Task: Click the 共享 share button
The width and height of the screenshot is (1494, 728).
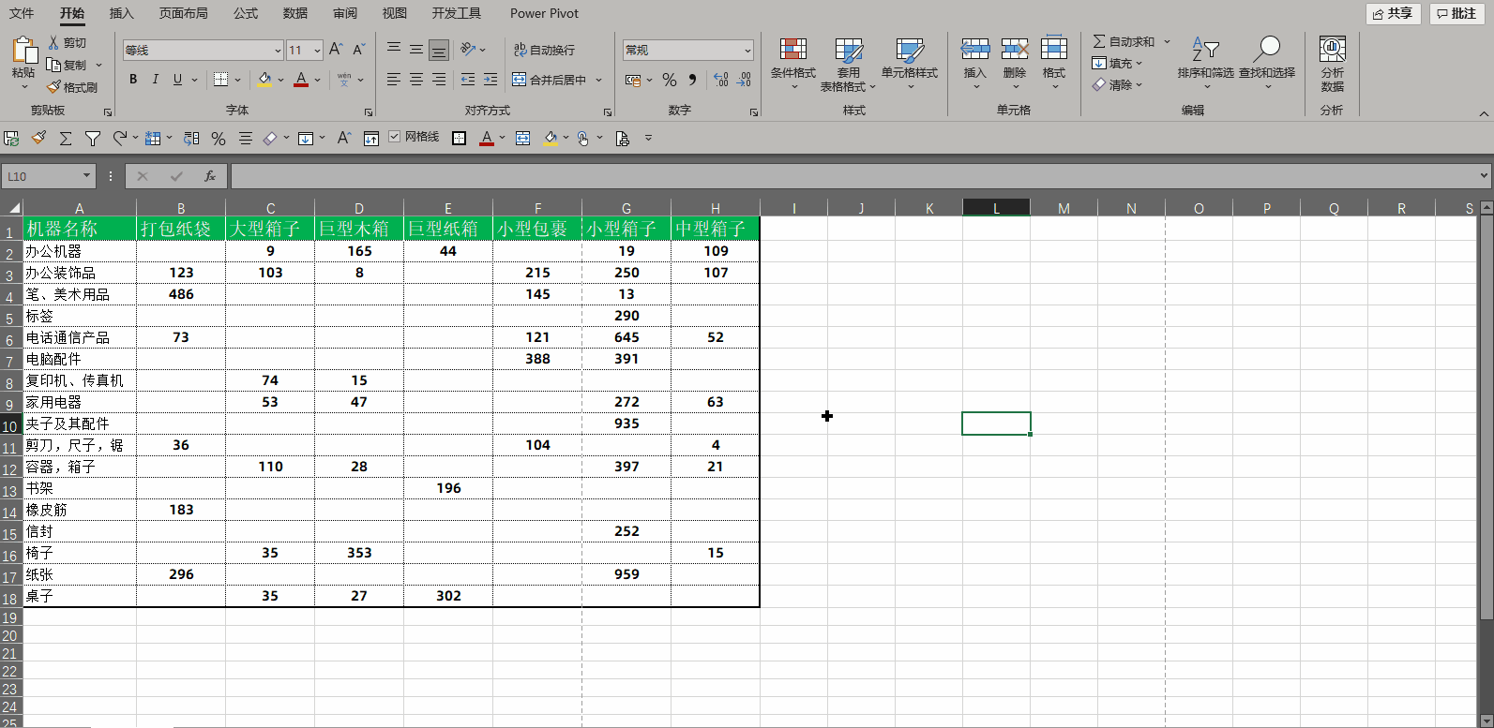Action: coord(1393,13)
